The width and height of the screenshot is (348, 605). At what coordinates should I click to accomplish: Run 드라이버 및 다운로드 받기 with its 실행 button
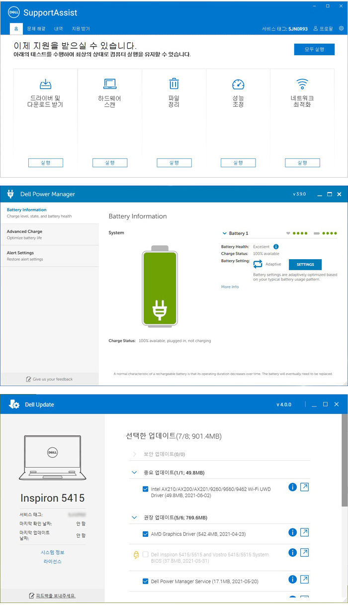[x=45, y=163]
